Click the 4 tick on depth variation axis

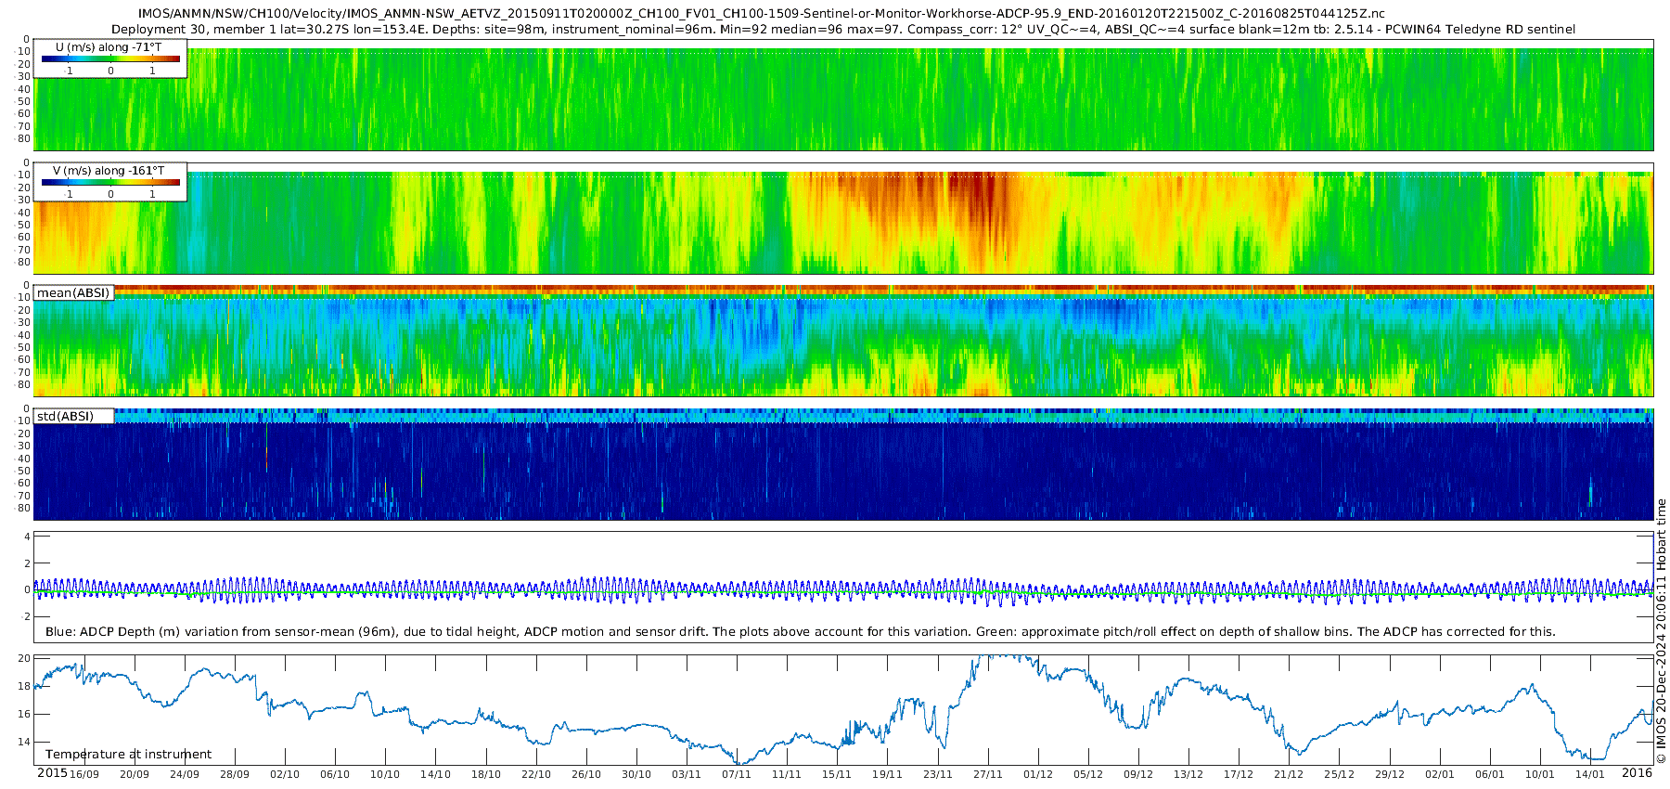coord(27,537)
